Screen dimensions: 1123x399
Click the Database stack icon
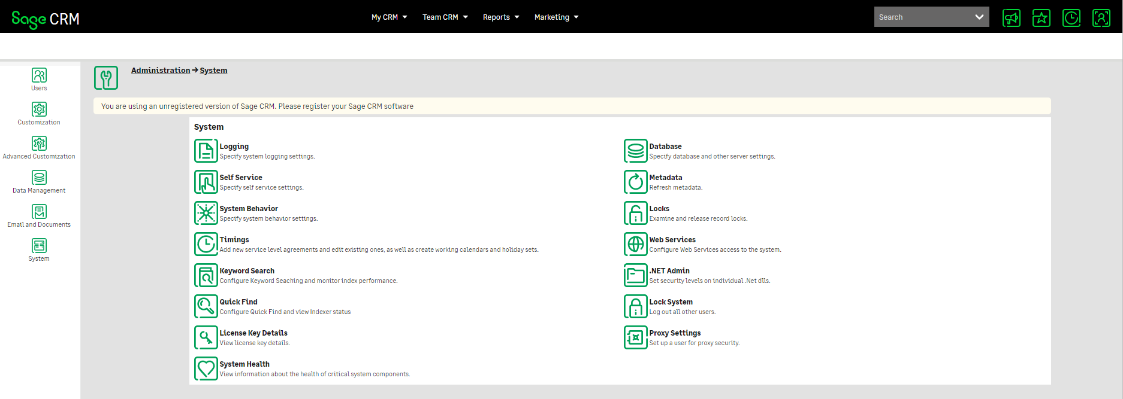[636, 151]
